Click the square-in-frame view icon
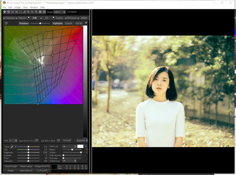Image resolution: width=236 pixels, height=175 pixels. (x=40, y=12)
